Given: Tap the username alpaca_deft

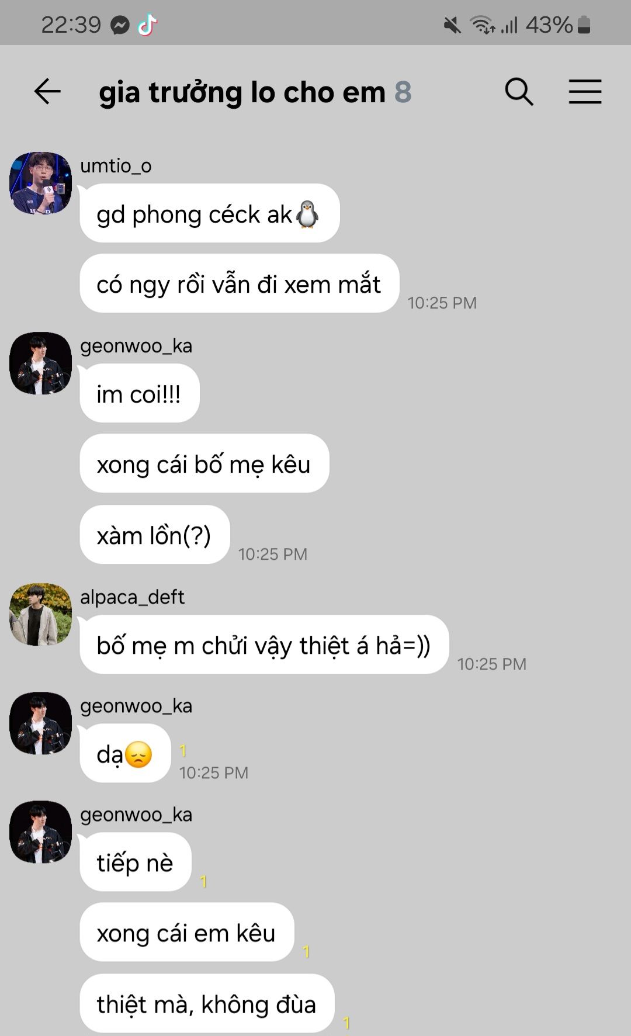Looking at the screenshot, I should coord(132,597).
